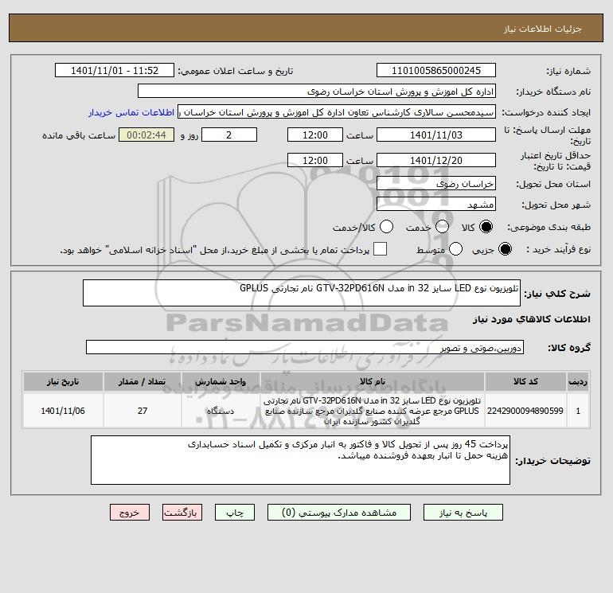Click the تاریخ نیاز column header
Screen dimensions: 613x593
point(63,382)
